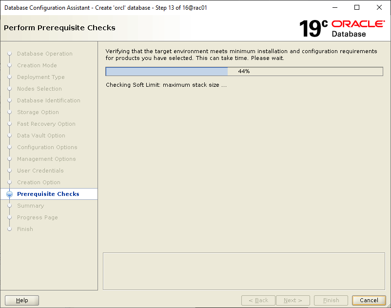
Task: Select the Prerequisite Checks step
Action: (48, 194)
